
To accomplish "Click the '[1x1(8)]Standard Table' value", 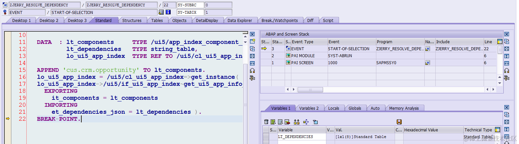I will click(361, 137).
